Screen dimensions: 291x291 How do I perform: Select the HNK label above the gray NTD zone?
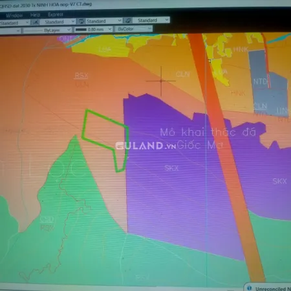tap(241, 49)
